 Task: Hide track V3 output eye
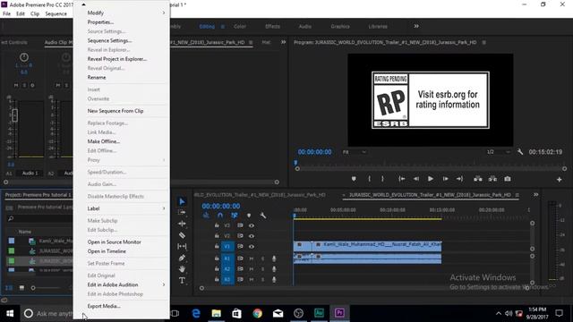coord(252,225)
